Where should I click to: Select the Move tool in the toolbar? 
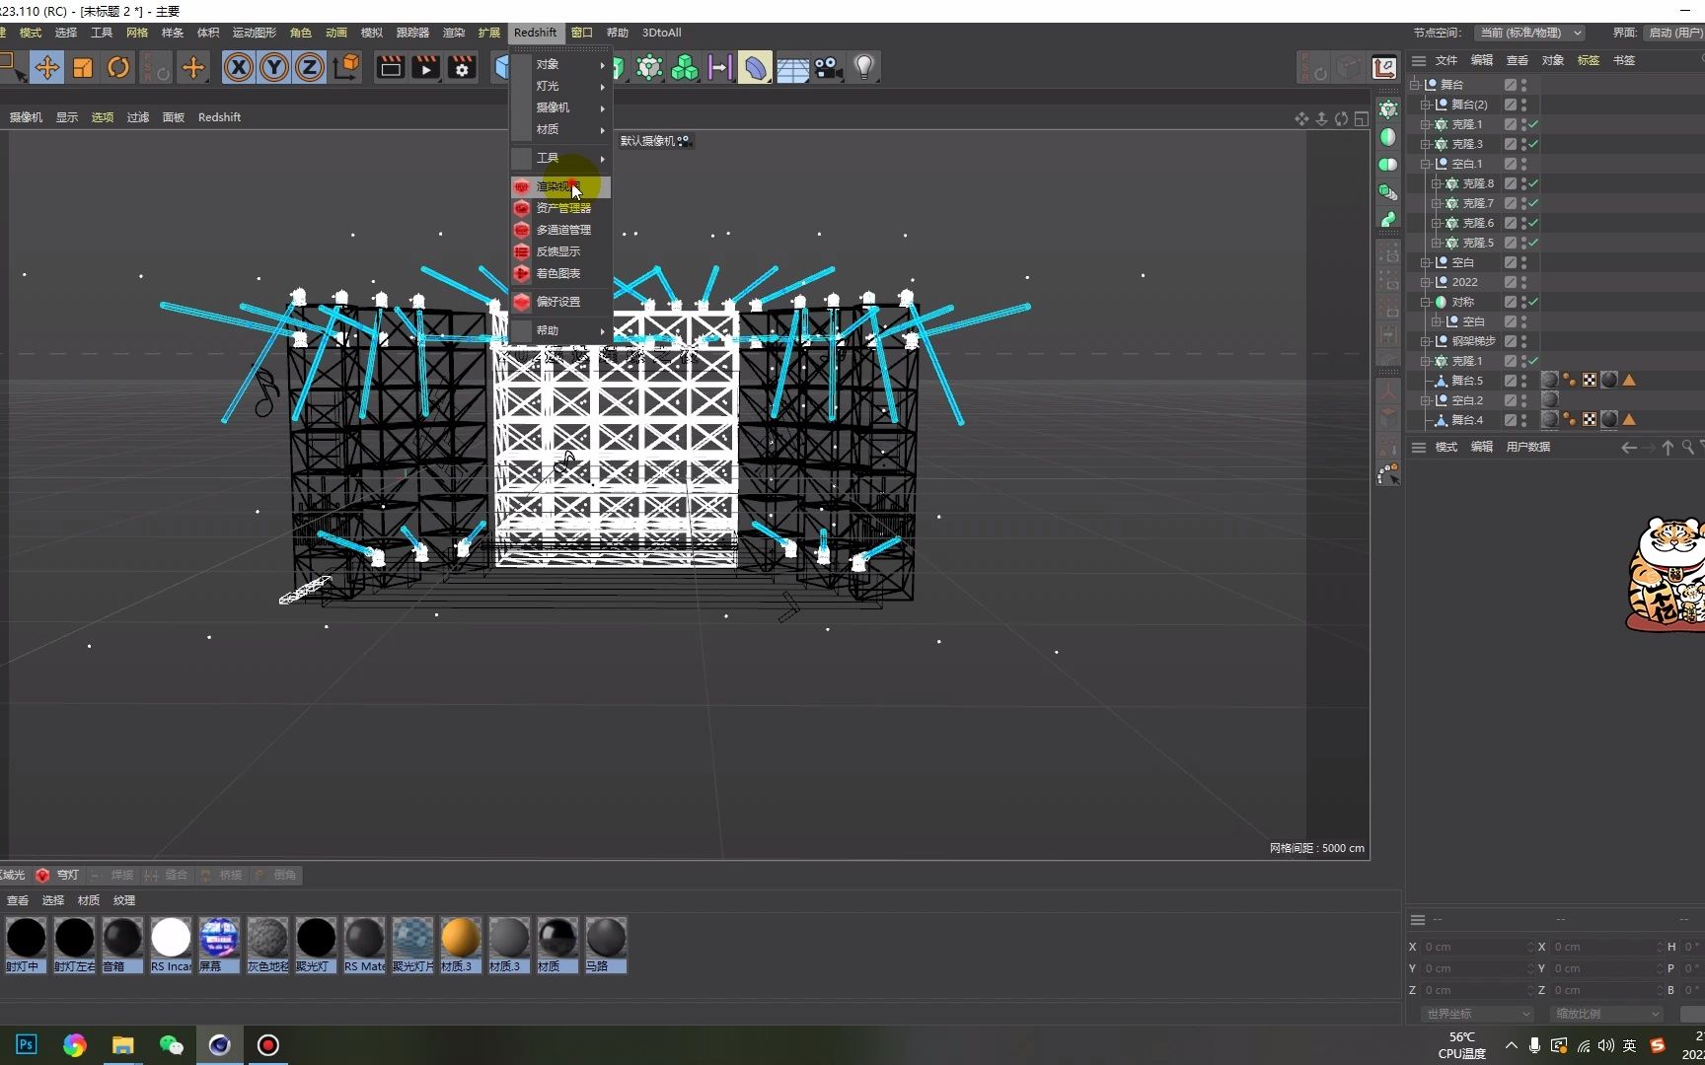(x=46, y=67)
